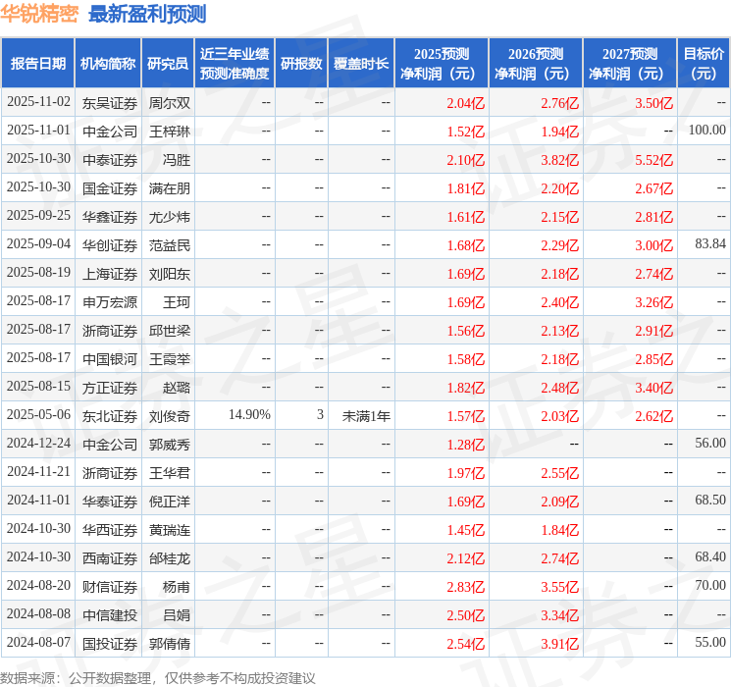Click institution 东北证券

point(110,416)
